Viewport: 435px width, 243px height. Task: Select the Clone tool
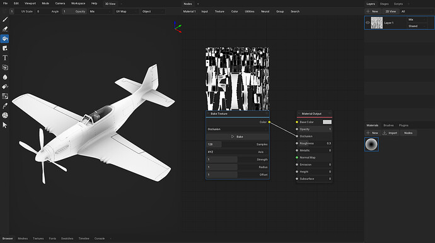5,68
